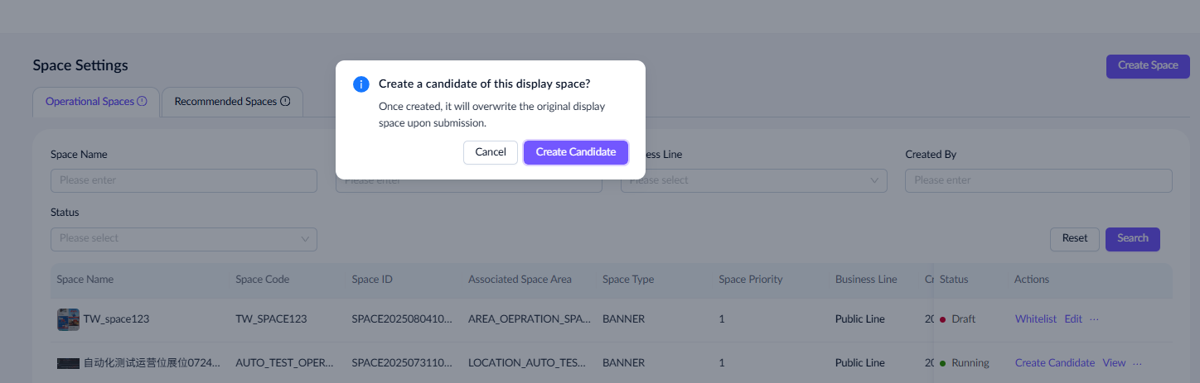The width and height of the screenshot is (1200, 383).
Task: Open more actions for TW_space123 row
Action: 1094,319
